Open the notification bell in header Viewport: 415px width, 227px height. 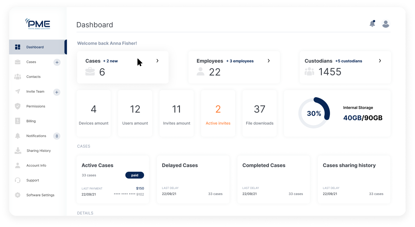coord(372,24)
